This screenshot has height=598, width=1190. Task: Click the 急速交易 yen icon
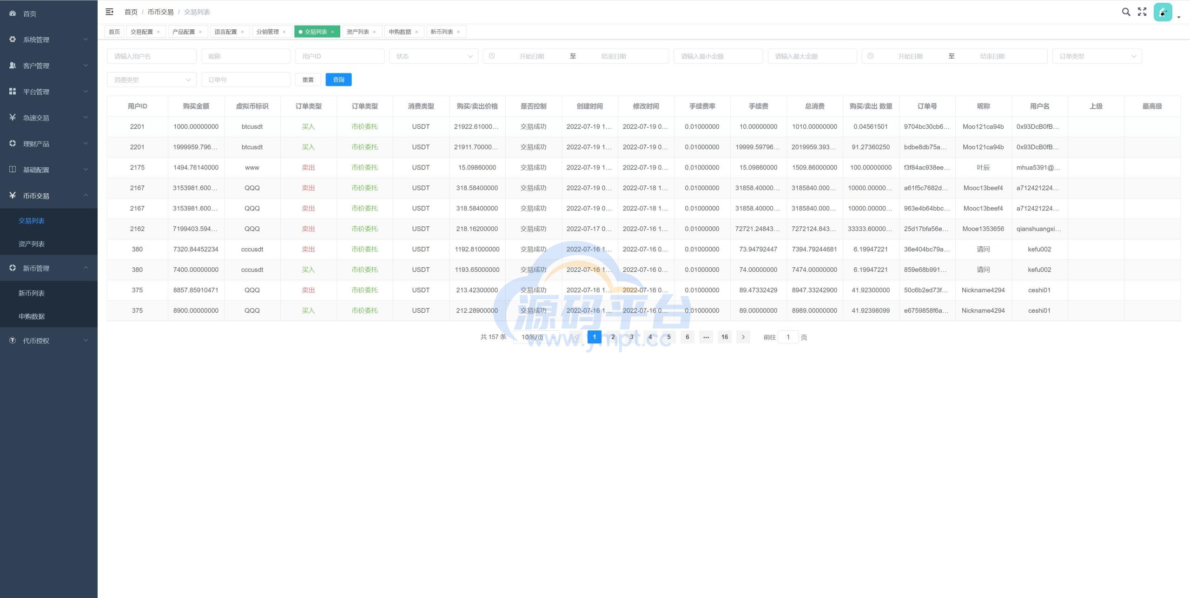click(x=13, y=118)
